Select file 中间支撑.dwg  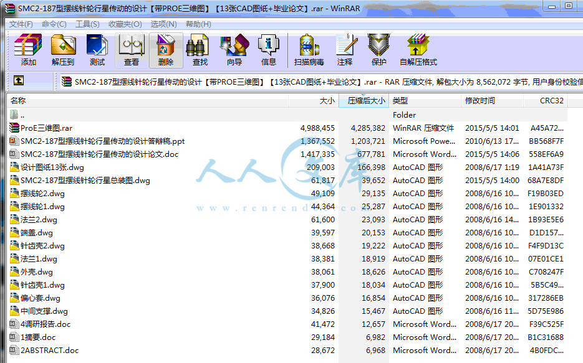(44, 311)
